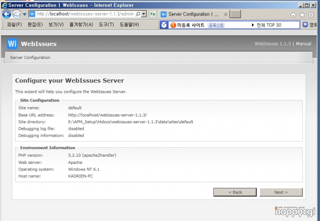Click the Base URL address value
320x221 pixels.
point(107,115)
